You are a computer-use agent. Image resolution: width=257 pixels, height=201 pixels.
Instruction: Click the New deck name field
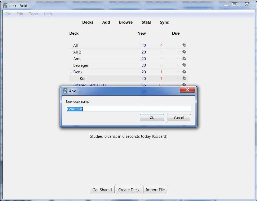pyautogui.click(x=128, y=109)
